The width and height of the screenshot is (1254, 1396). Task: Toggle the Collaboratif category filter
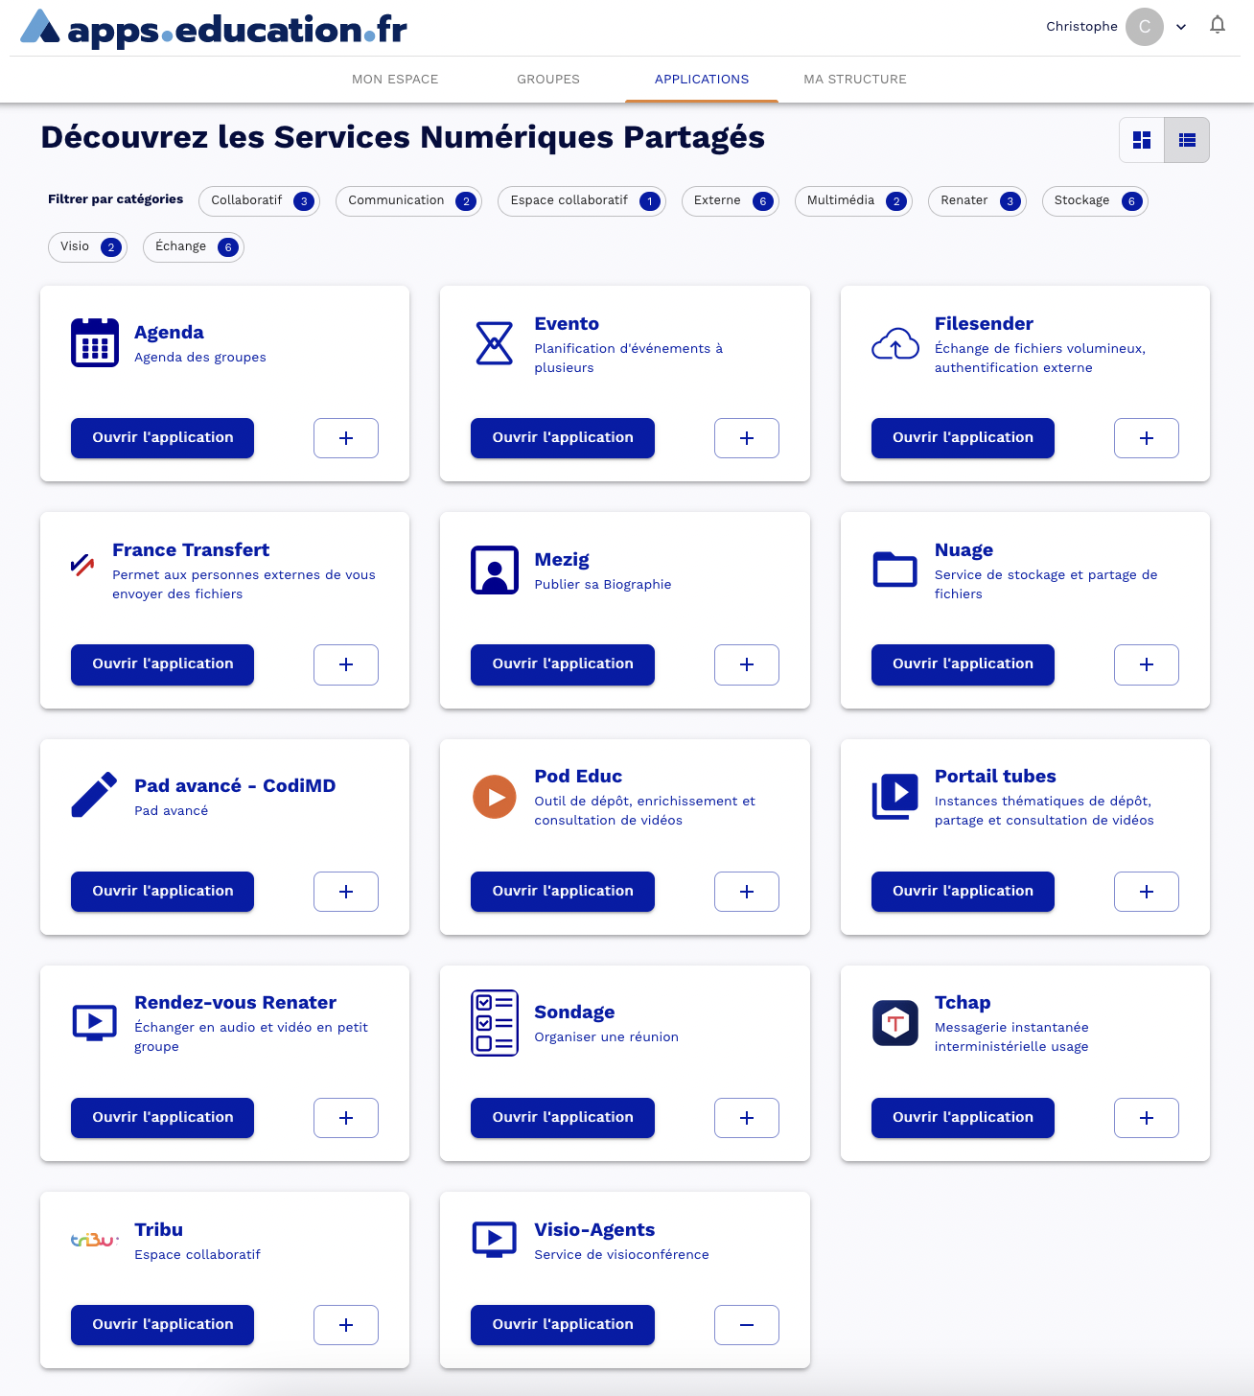259,200
